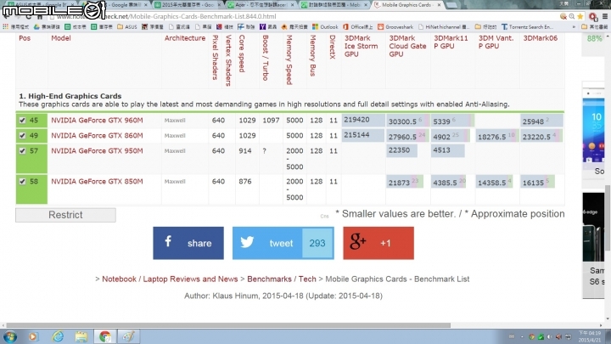Open a new browser tab

pyautogui.click(x=451, y=5)
